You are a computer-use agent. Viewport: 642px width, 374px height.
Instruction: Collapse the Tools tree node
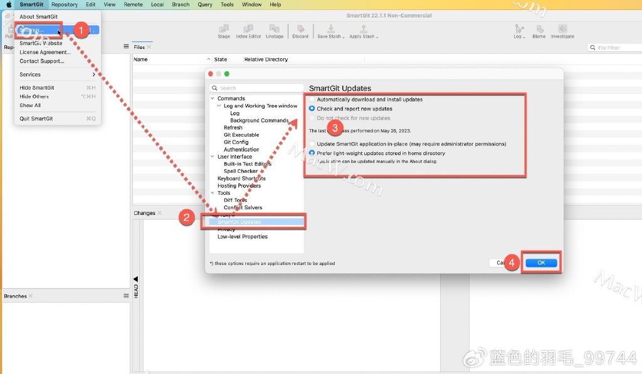213,193
